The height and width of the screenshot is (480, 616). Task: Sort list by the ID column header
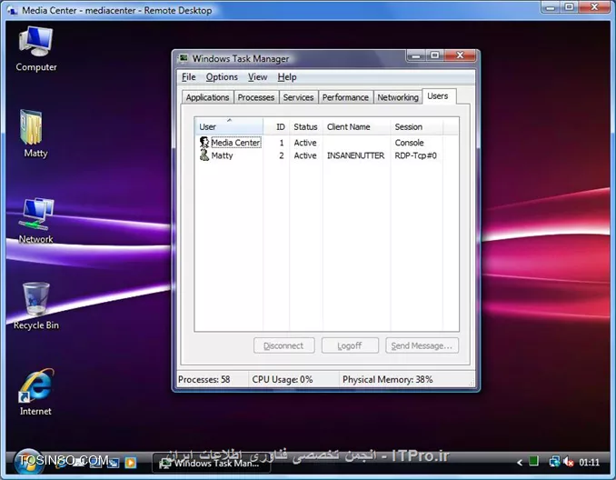click(276, 126)
